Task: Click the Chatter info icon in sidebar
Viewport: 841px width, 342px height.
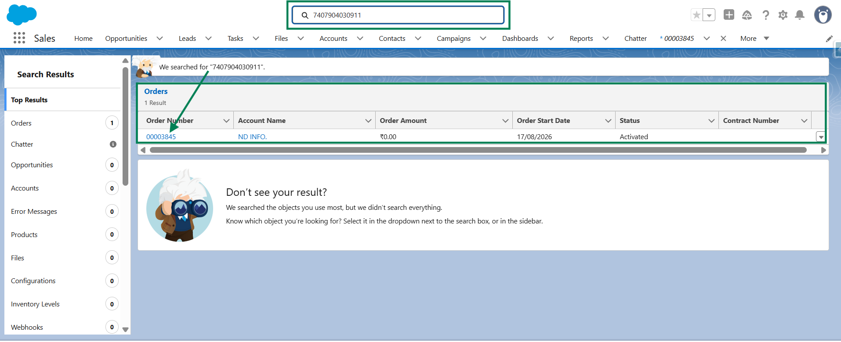Action: 113,144
